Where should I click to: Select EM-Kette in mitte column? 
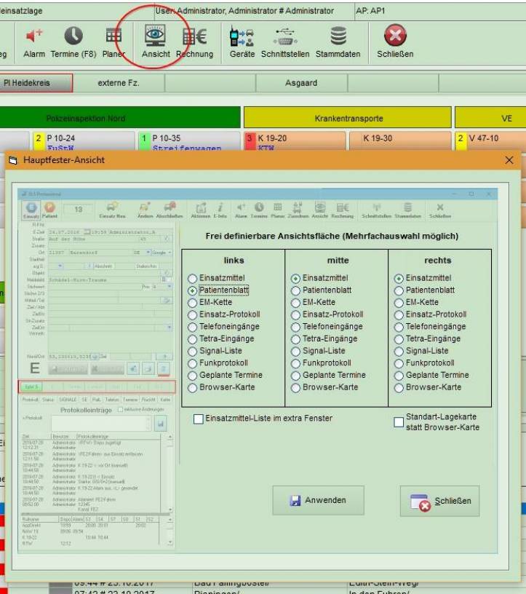click(296, 302)
